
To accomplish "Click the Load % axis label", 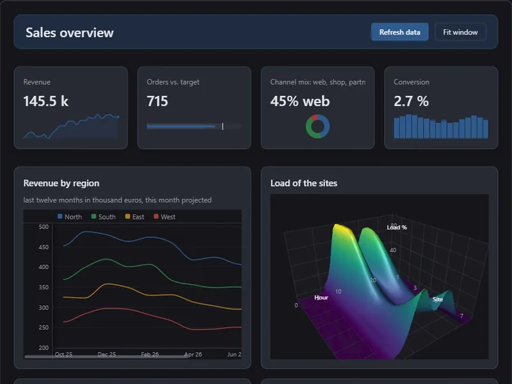I will pyautogui.click(x=397, y=227).
